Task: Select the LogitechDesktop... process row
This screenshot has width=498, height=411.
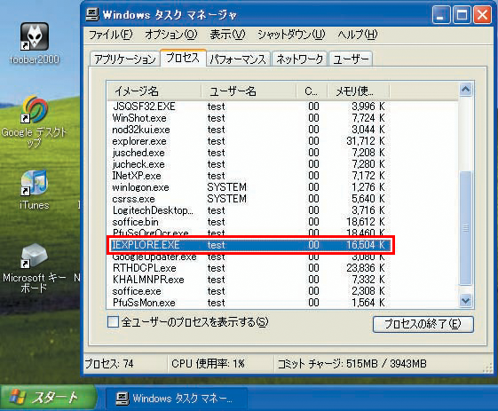Action: pos(249,210)
